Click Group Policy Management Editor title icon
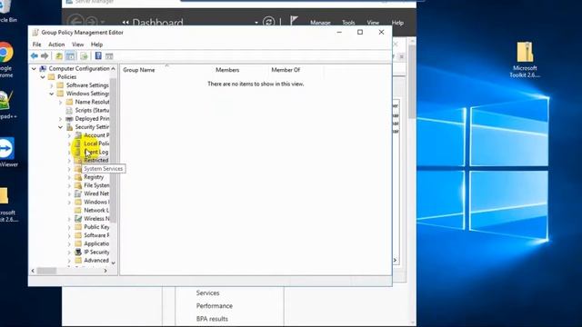The width and height of the screenshot is (582, 327). 35,33
